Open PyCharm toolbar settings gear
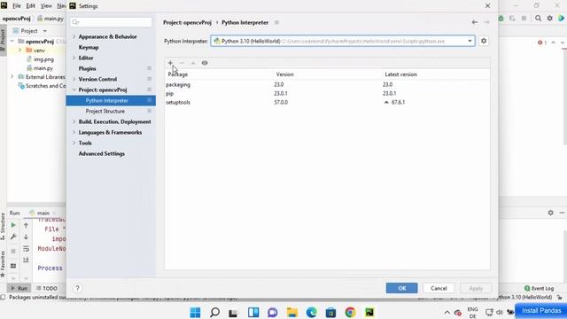This screenshot has width=567, height=319. point(550,18)
